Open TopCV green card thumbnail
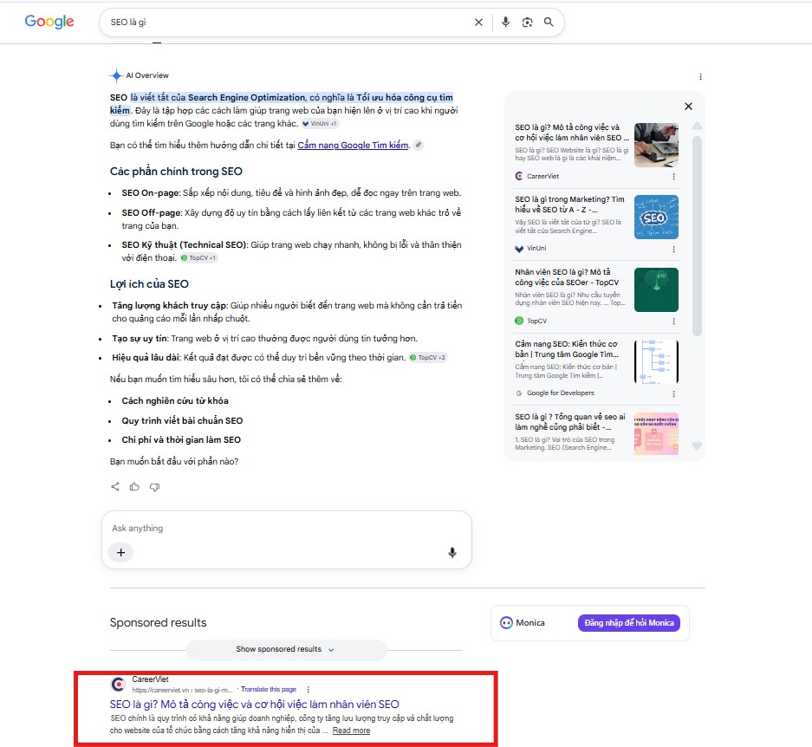812x747 pixels. click(x=656, y=289)
